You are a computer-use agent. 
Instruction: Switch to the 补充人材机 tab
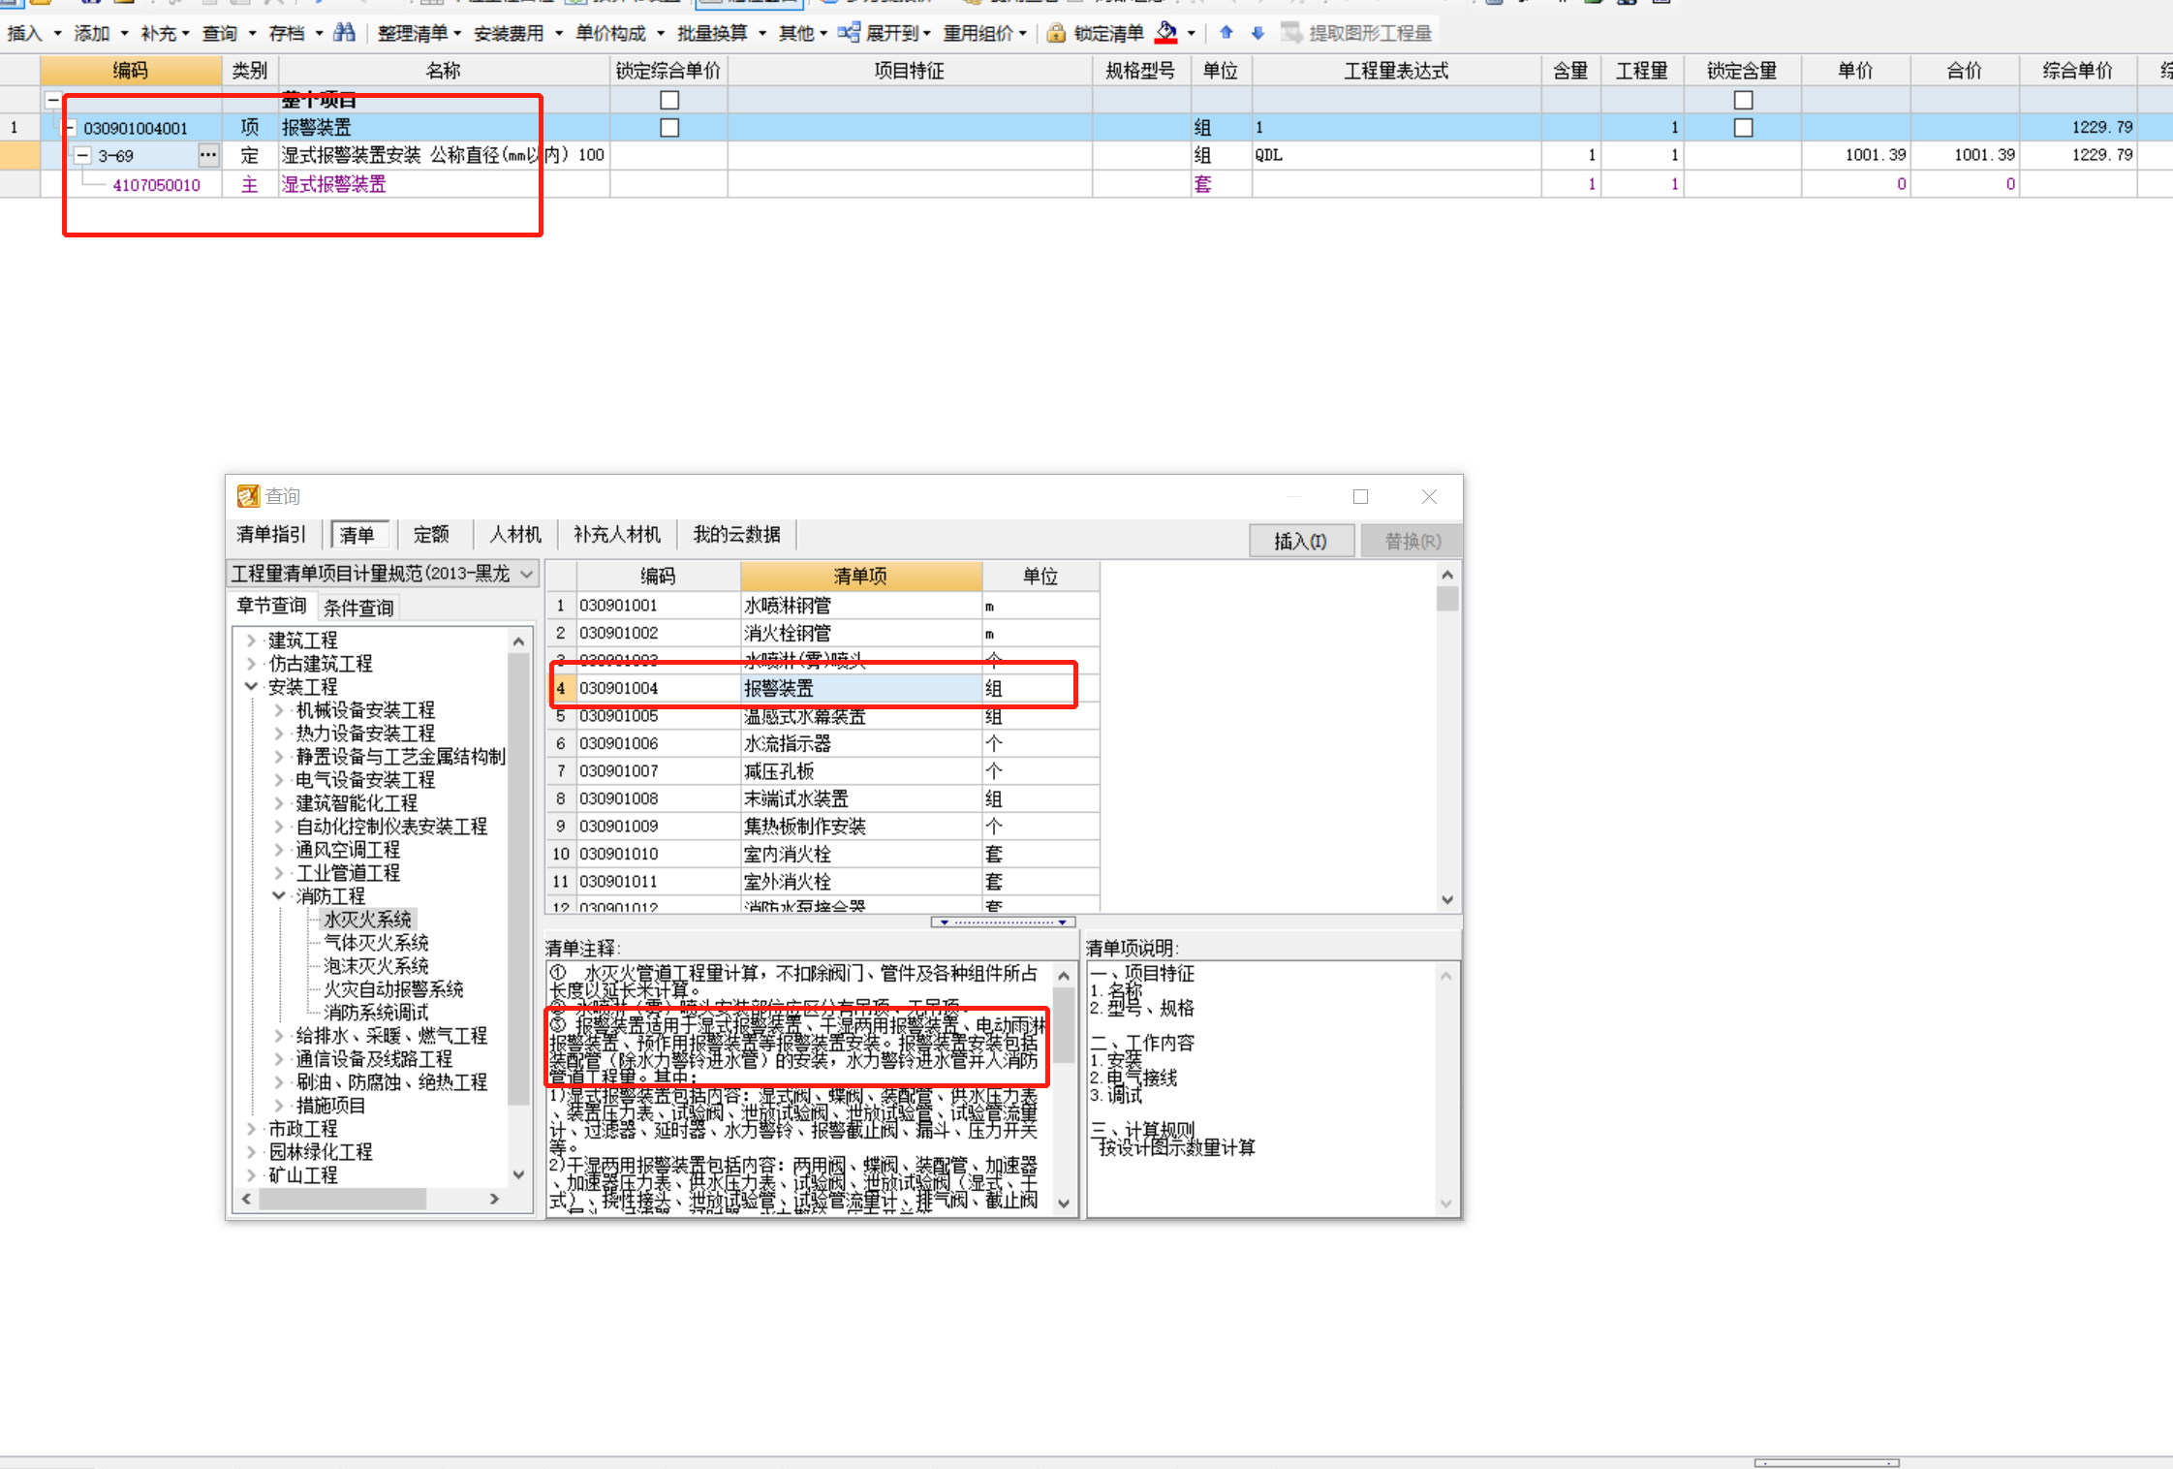616,534
